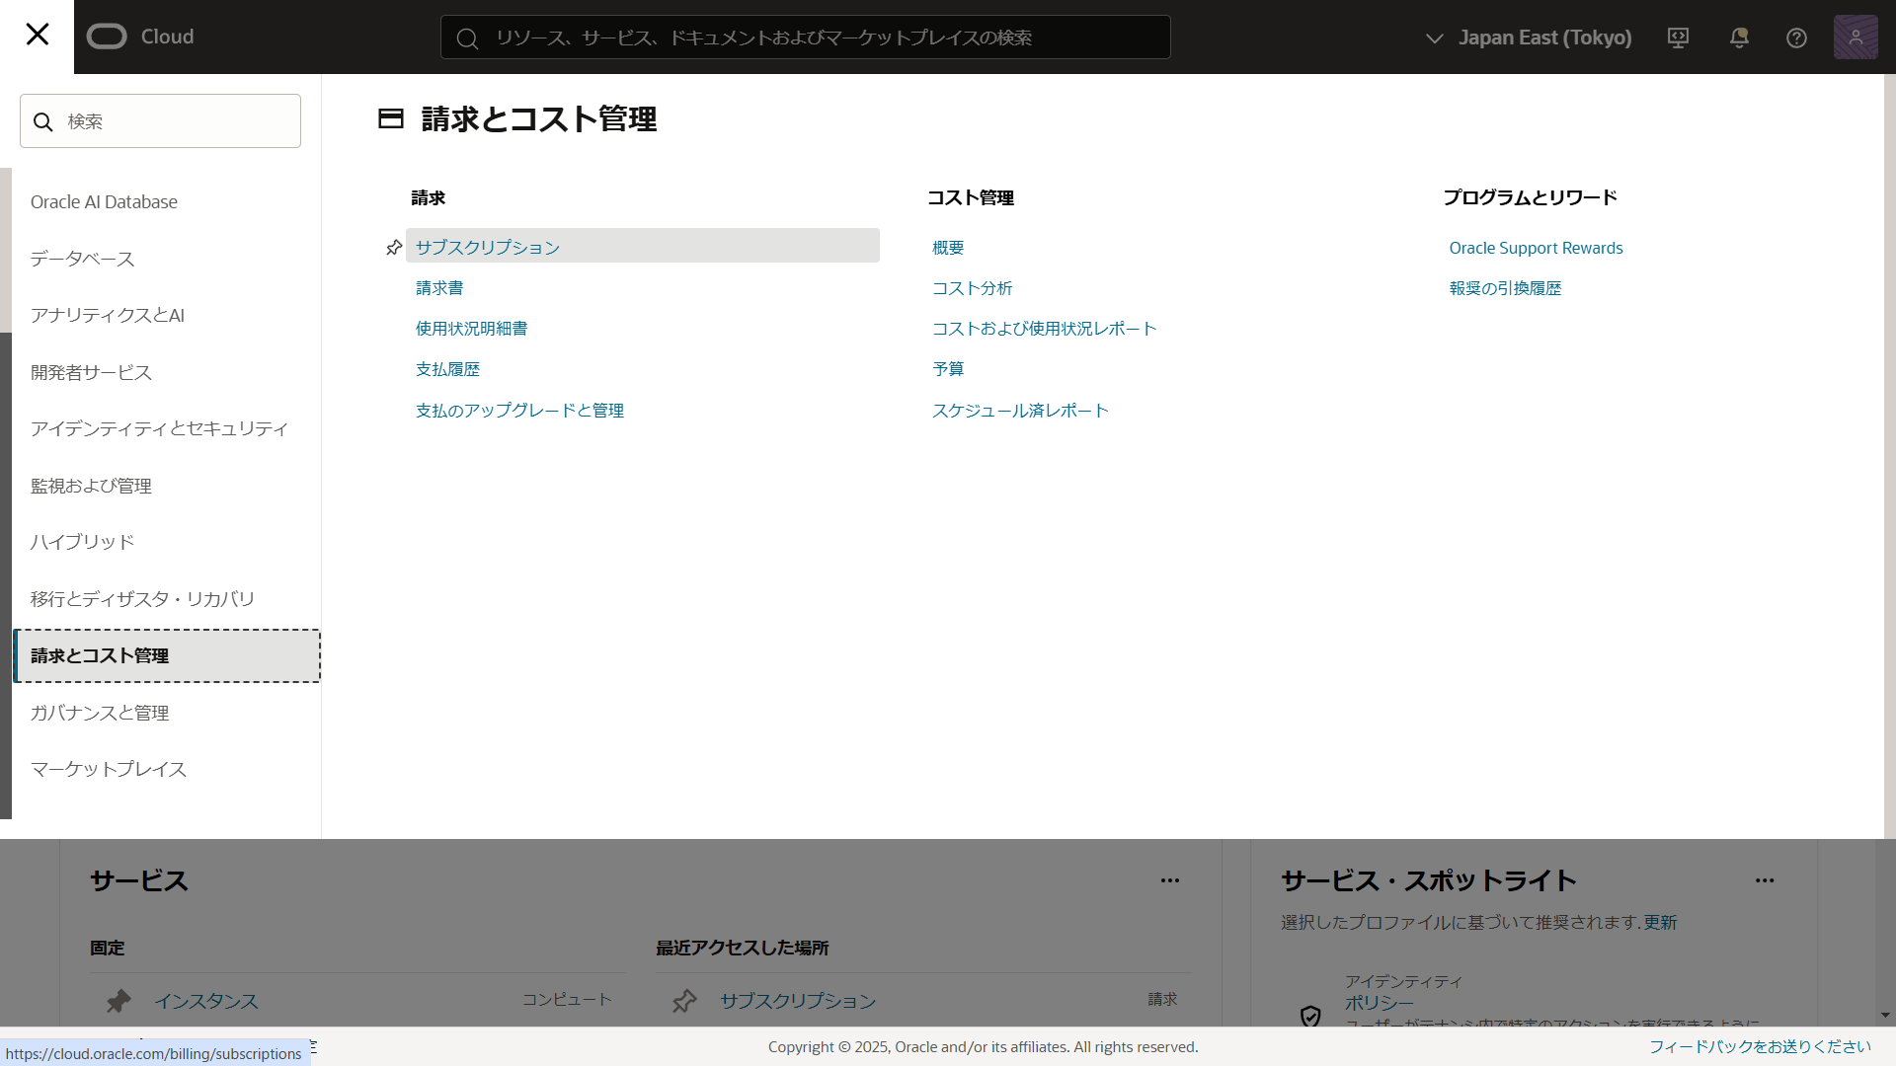Pin サブスクリプション in 最近アクセスした場所
The width and height of the screenshot is (1896, 1066).
click(x=684, y=1000)
